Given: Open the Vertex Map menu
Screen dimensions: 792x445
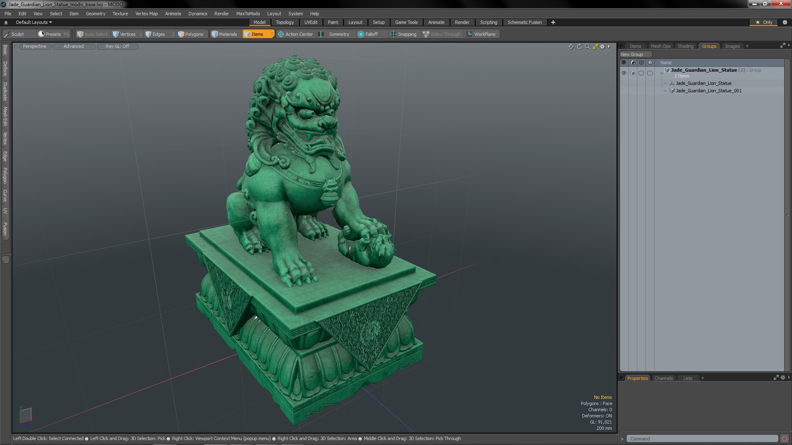Looking at the screenshot, I should (146, 14).
